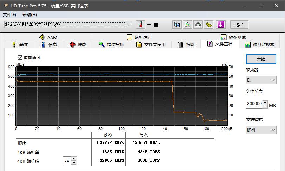
Task: Click the copy text to clipboard icon
Action: click(x=177, y=25)
